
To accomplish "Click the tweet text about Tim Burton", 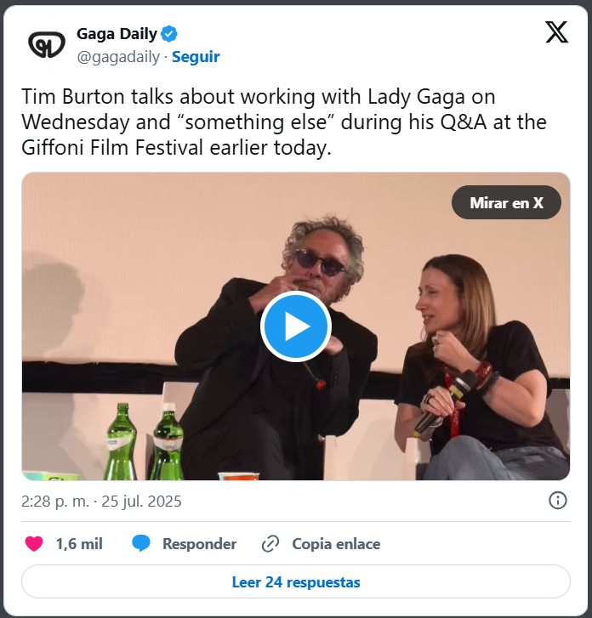I will pos(284,122).
